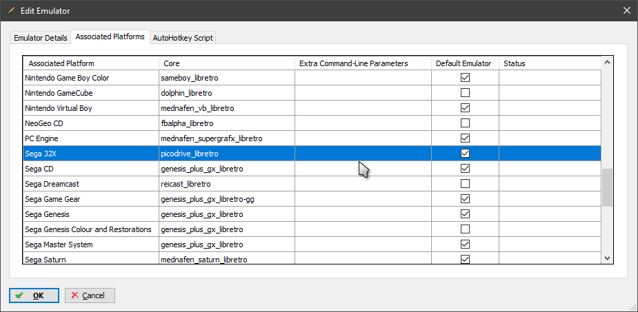
Task: Select the Sega Dreamcast platform cell
Action: point(91,184)
